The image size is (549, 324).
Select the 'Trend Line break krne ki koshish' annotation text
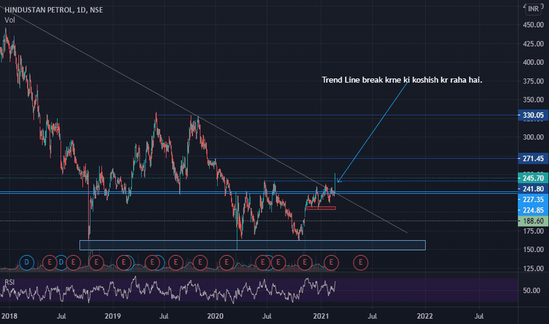[402, 80]
